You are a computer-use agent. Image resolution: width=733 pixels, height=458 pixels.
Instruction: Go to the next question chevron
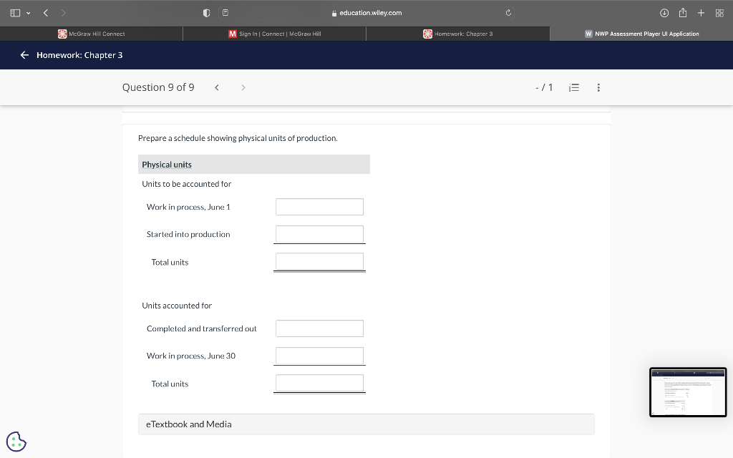click(243, 87)
